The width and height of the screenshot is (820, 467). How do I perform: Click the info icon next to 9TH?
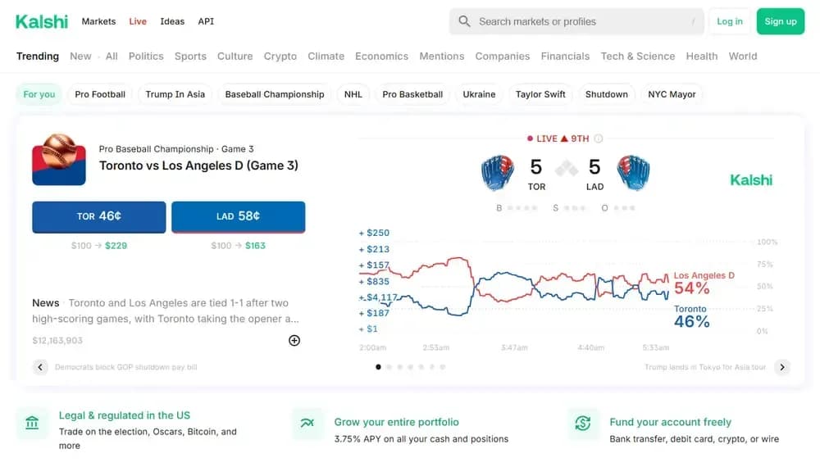[x=599, y=138]
